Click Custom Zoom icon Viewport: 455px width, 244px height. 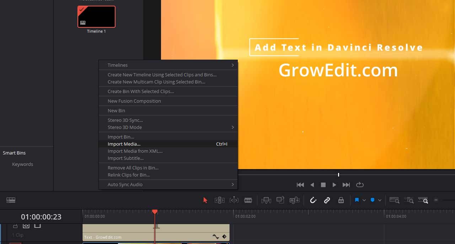coord(423,200)
